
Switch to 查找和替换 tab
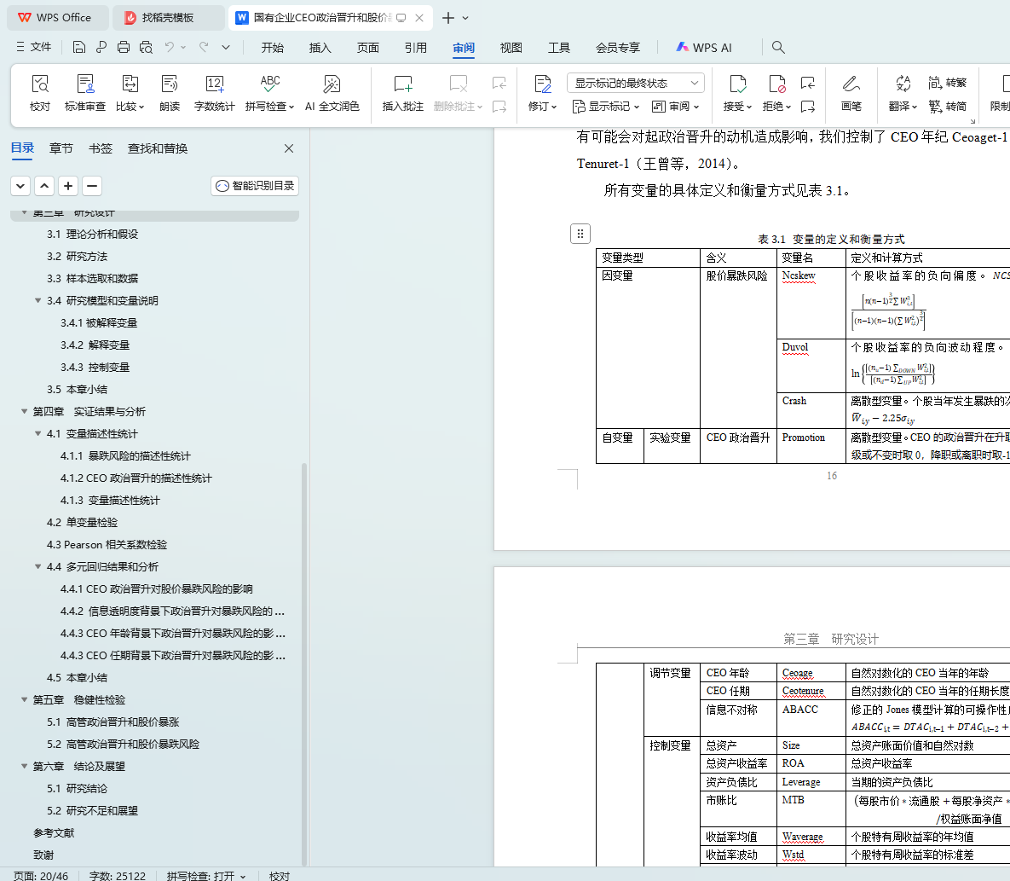pyautogui.click(x=158, y=149)
